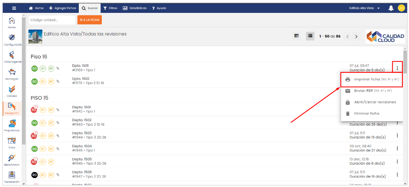Focus the Código unidad input field
This screenshot has width=409, height=187.
pos(52,20)
